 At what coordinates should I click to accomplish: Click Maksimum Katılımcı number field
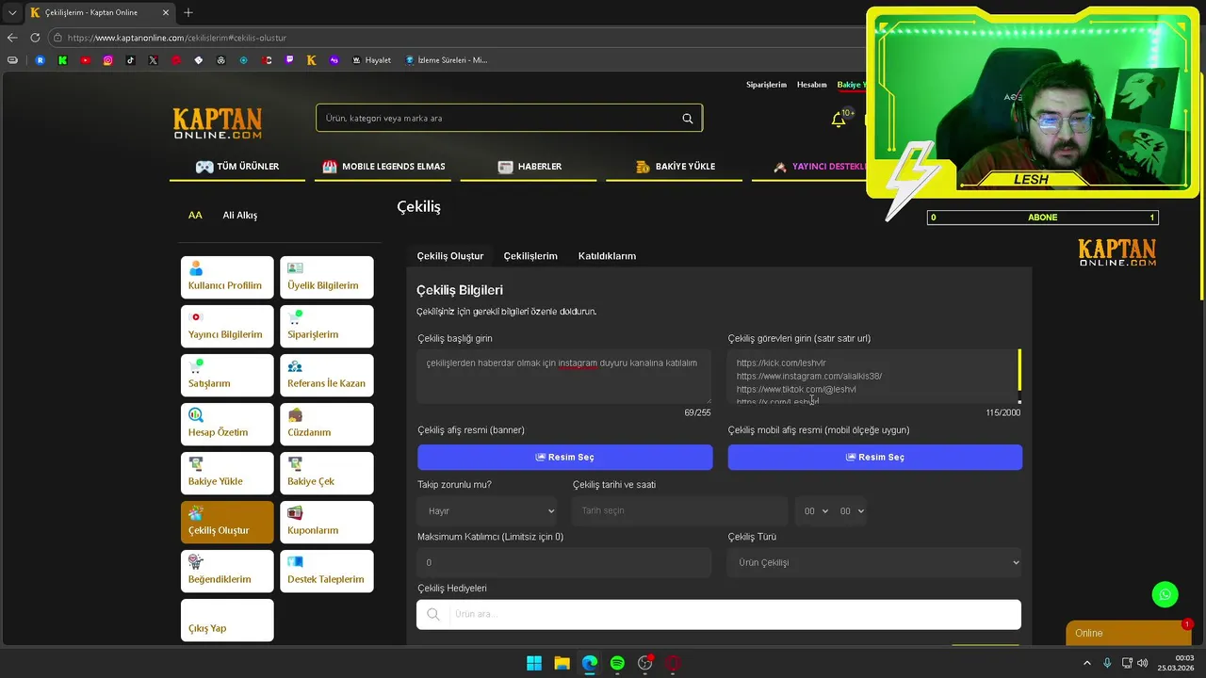(x=564, y=562)
